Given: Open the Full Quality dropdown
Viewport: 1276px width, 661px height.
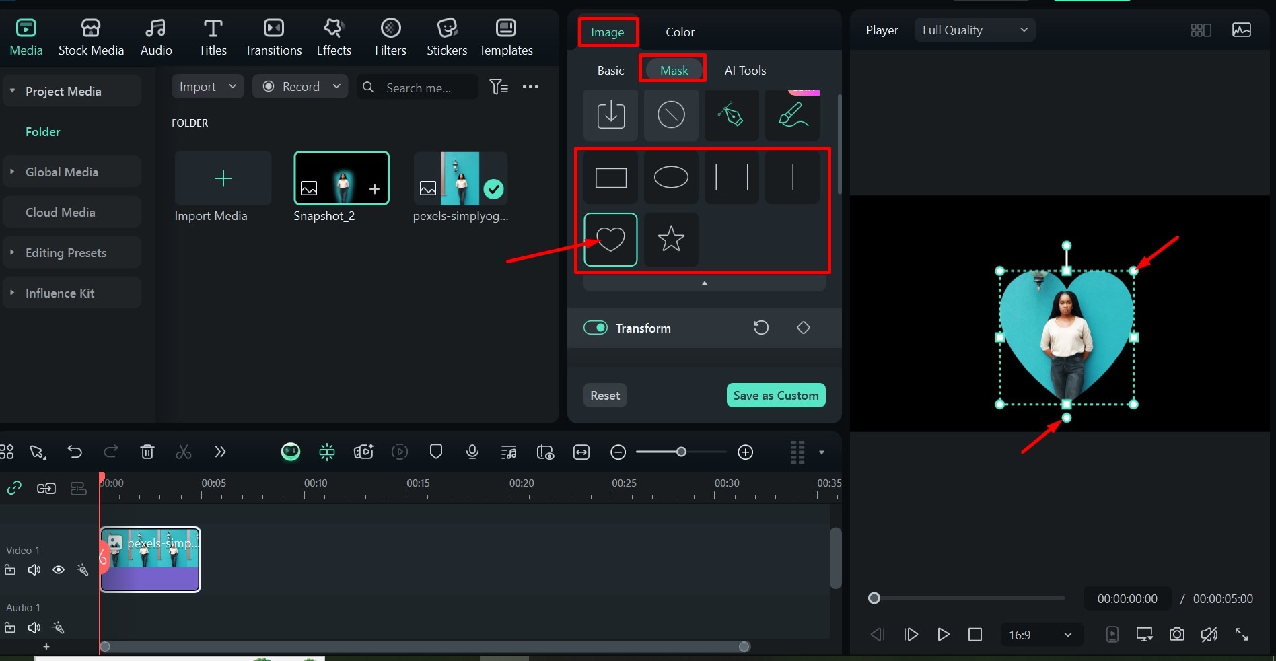Looking at the screenshot, I should click(974, 30).
